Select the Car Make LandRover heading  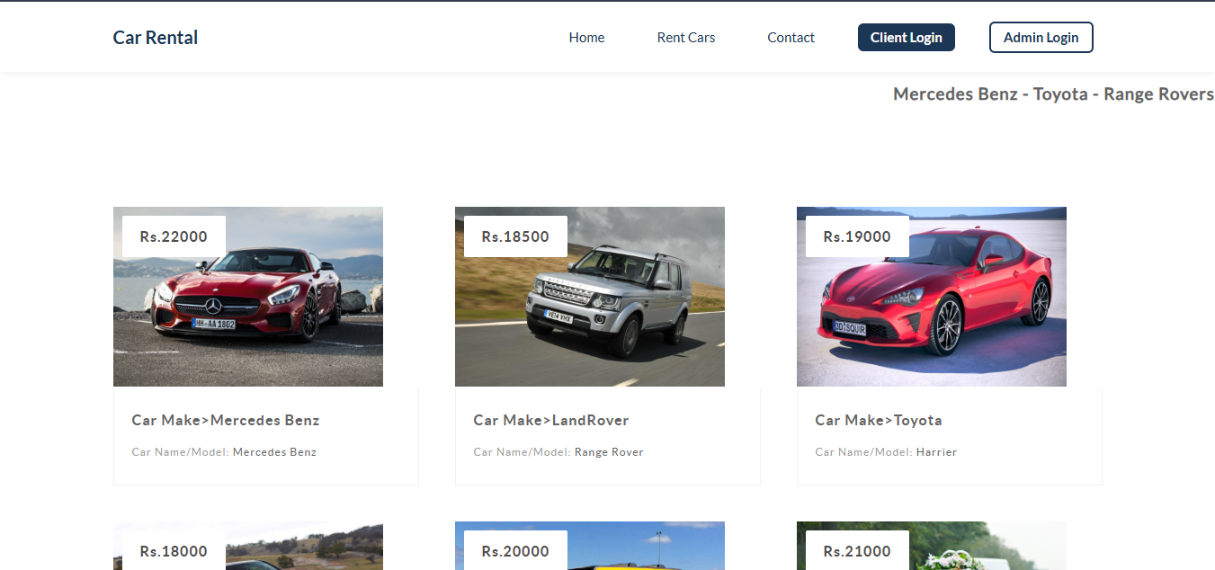coord(551,420)
